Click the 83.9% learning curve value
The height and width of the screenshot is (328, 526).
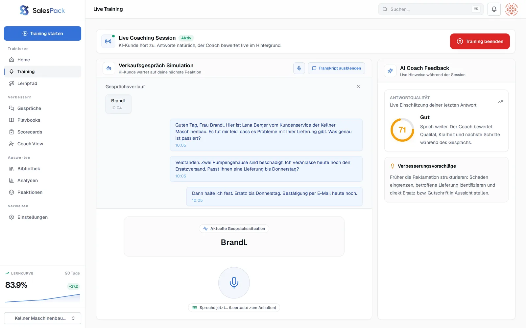pyautogui.click(x=16, y=285)
